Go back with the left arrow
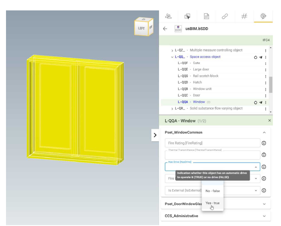This screenshot has width=281, height=226. [165, 29]
